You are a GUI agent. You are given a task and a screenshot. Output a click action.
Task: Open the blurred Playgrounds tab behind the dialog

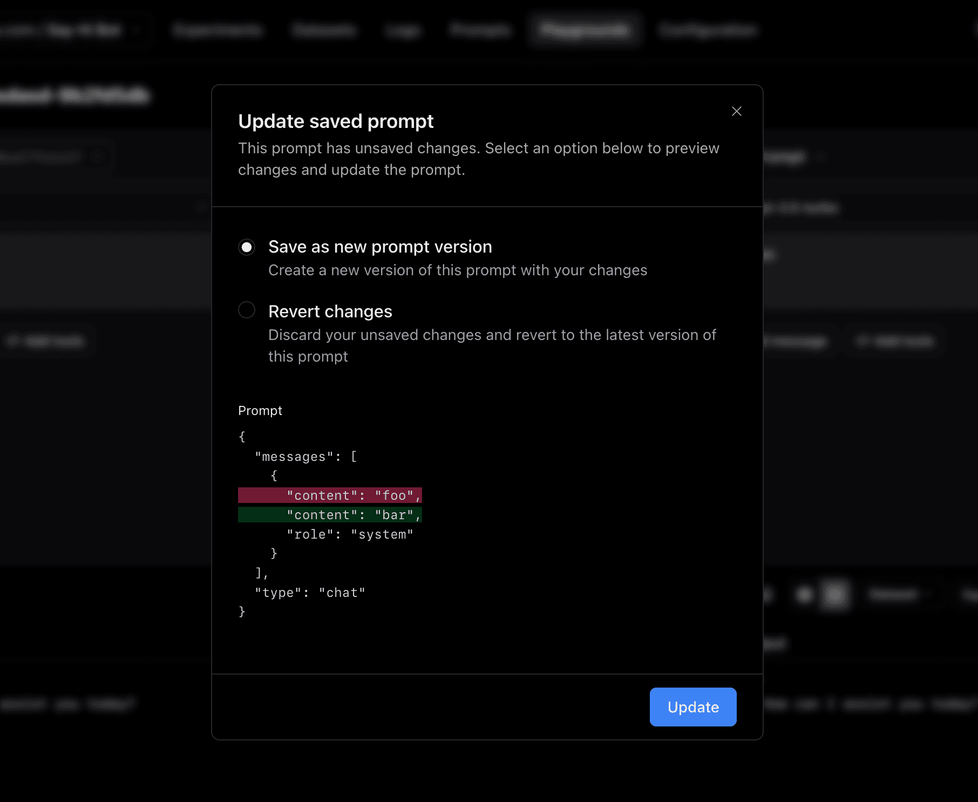click(585, 30)
